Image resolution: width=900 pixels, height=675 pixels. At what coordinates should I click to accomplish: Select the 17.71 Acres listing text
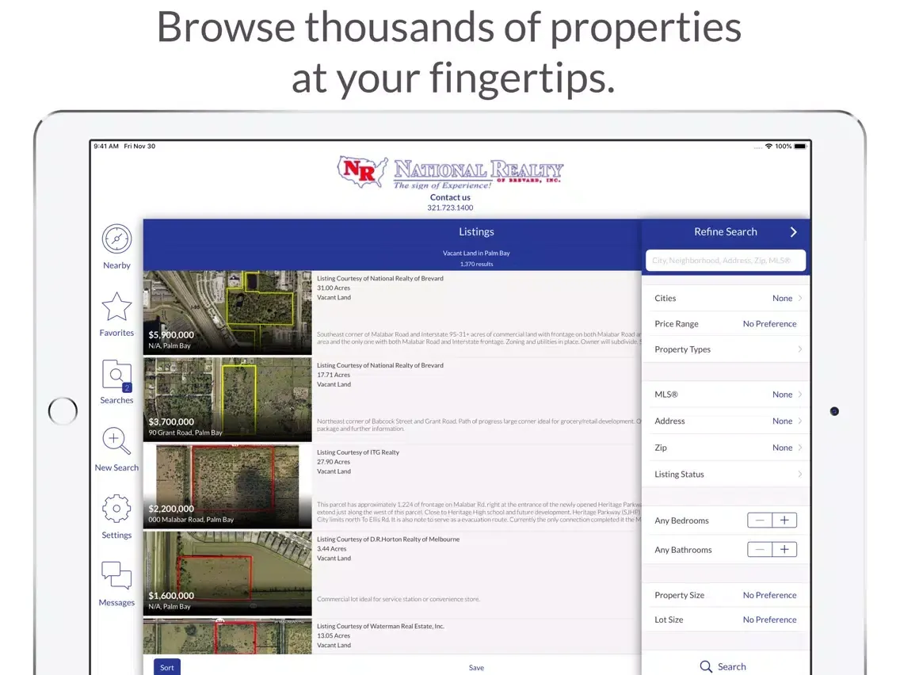coord(334,375)
